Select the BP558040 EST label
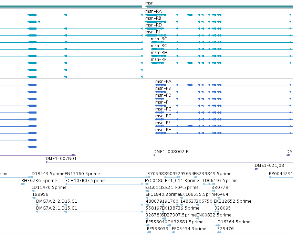The image size is (293, 234). tap(157, 222)
